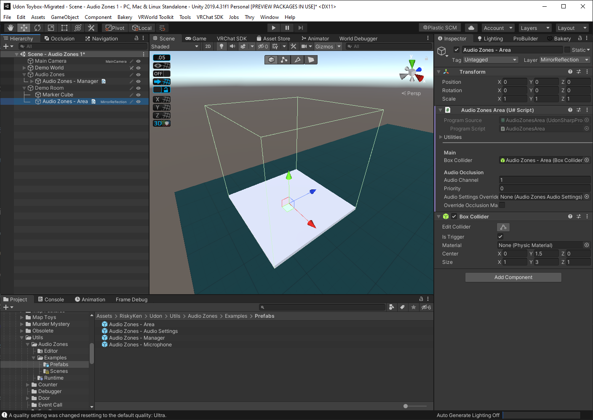The height and width of the screenshot is (420, 593).
Task: Step one frame forward
Action: 301,28
